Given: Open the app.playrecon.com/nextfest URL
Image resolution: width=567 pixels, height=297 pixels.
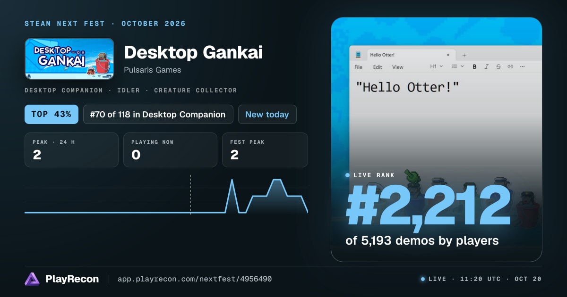Looking at the screenshot, I should [x=195, y=279].
